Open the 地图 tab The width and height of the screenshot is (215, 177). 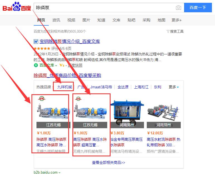point(161,20)
